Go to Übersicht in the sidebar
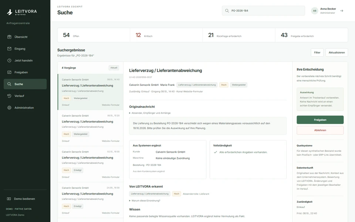 [25, 37]
